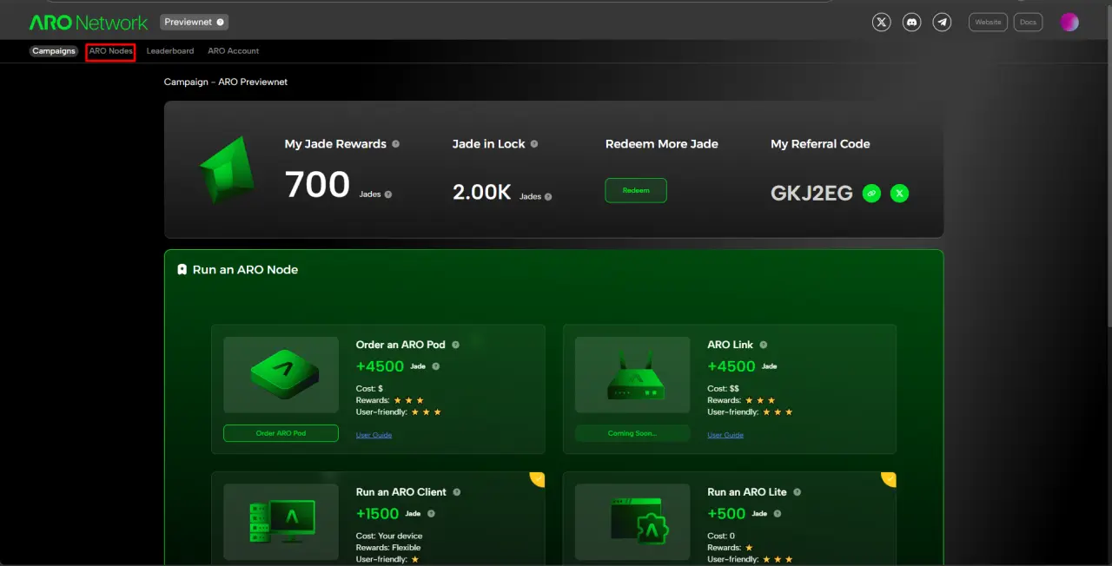Select the Campaigns tab

54,51
